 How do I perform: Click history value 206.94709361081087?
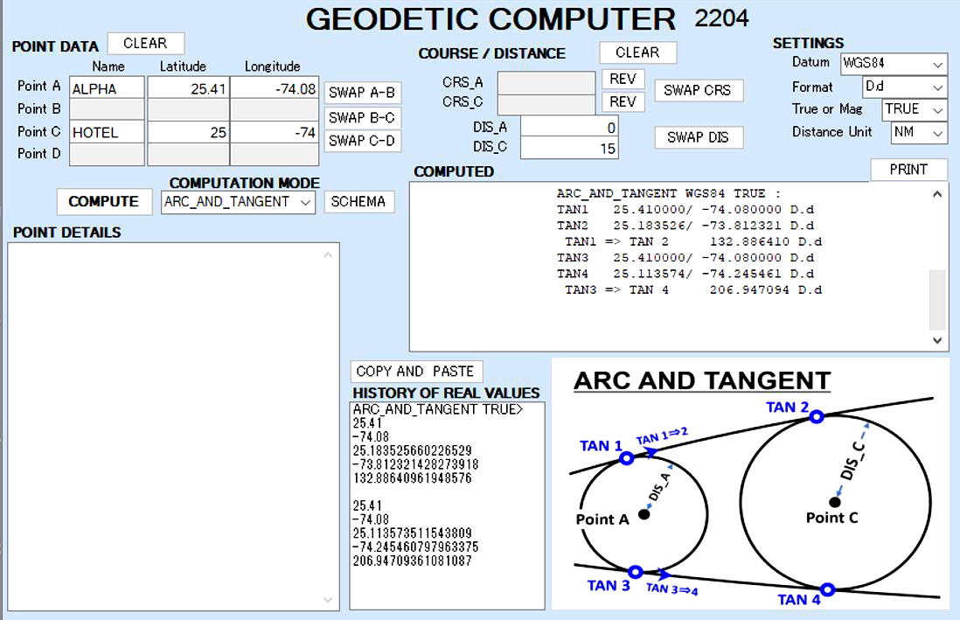click(x=412, y=561)
